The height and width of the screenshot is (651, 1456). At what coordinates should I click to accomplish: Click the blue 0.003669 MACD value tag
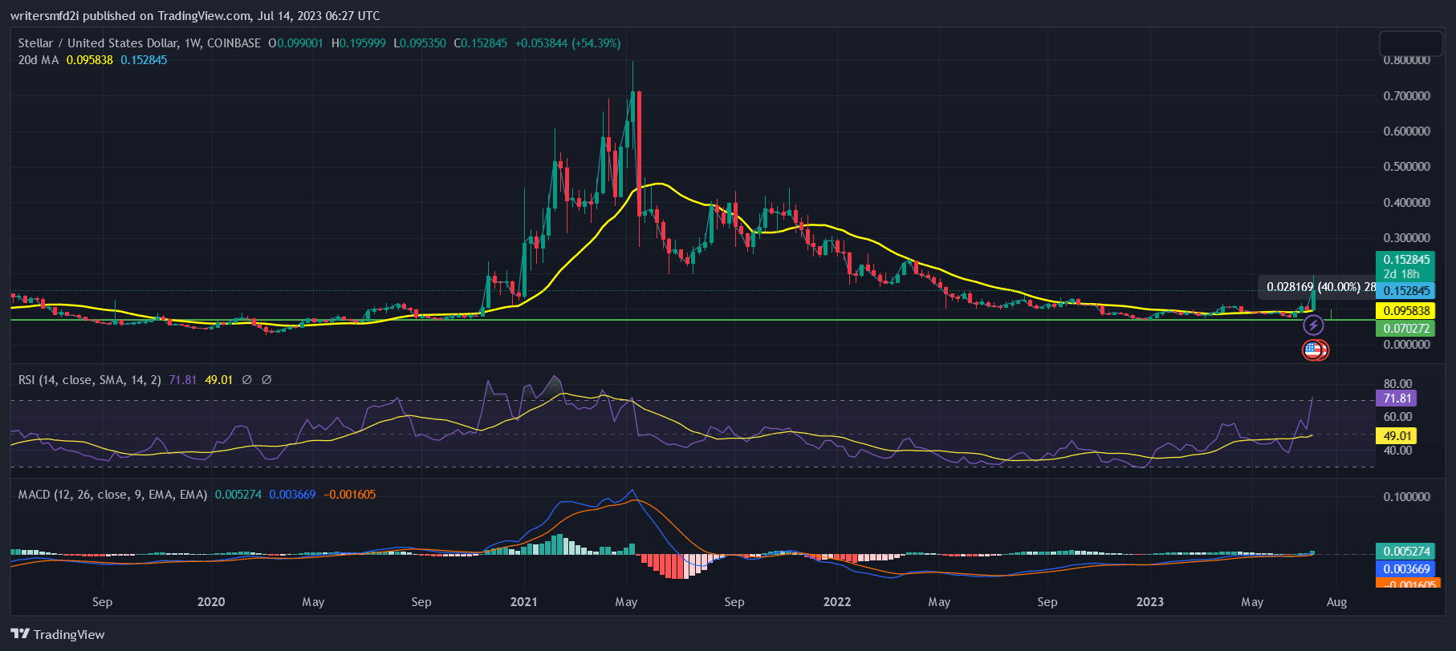pyautogui.click(x=1405, y=568)
